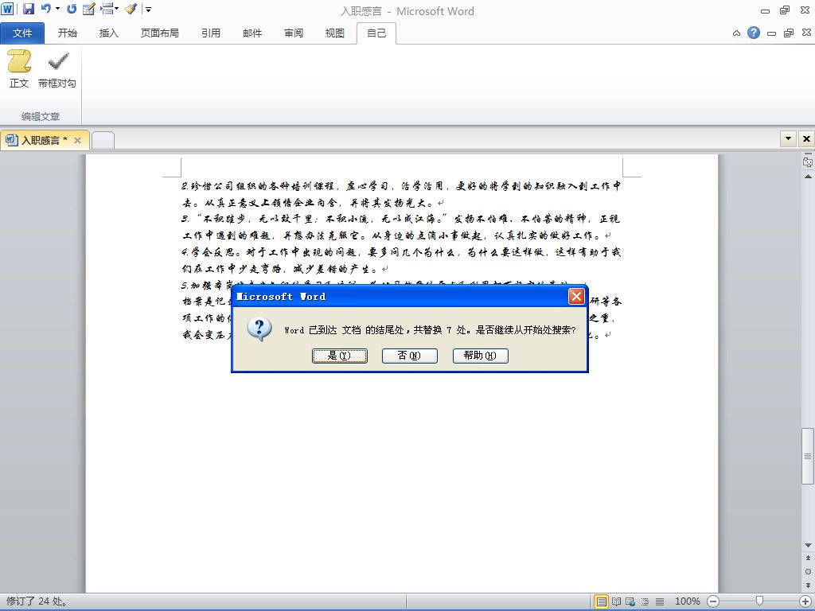
Task: Click the vertical scrollbar thumb
Action: (808, 456)
